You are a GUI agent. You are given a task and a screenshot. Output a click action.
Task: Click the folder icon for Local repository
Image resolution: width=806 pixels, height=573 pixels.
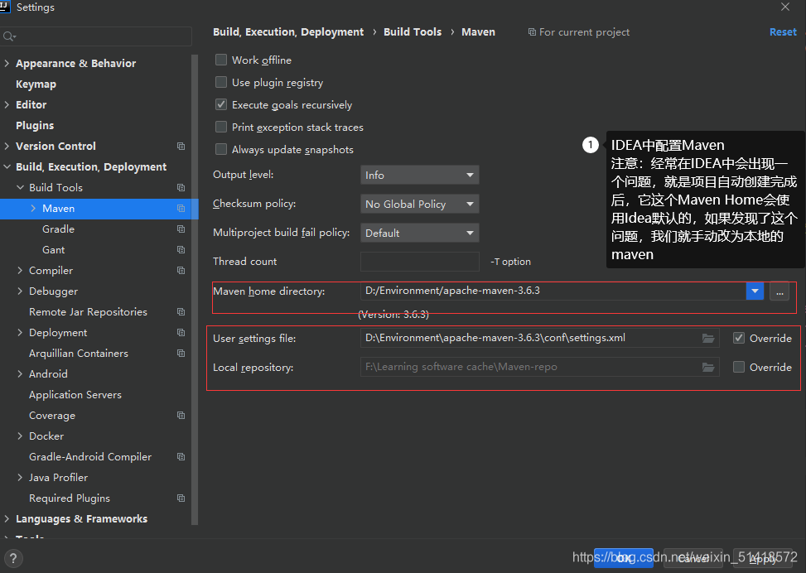coord(708,367)
